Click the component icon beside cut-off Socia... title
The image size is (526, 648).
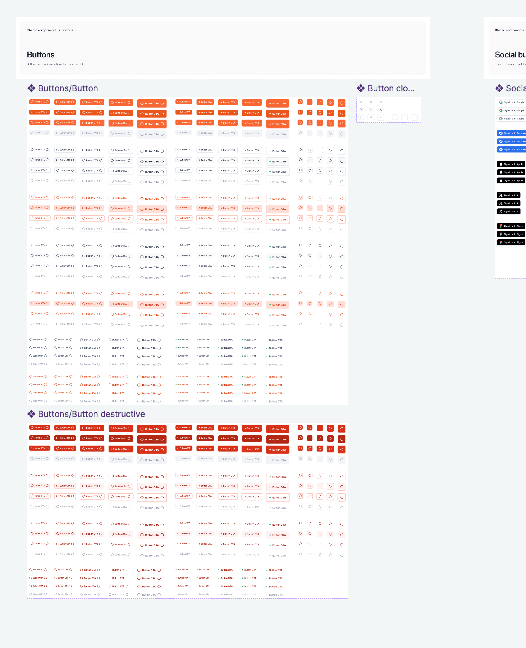tap(499, 88)
